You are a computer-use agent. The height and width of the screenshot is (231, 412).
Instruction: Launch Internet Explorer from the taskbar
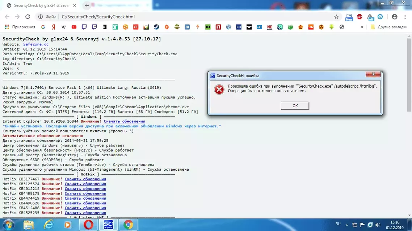coord(49,225)
